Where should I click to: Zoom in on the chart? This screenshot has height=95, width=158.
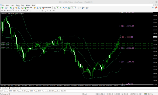click(x=64, y=8)
